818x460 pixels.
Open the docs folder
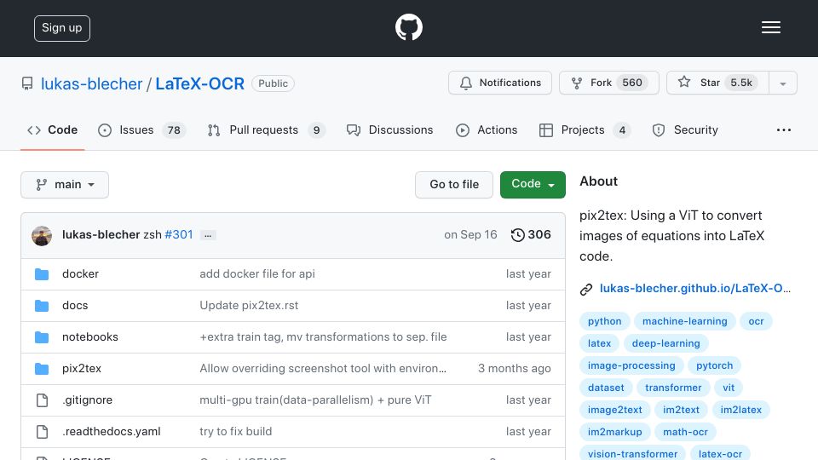75,305
